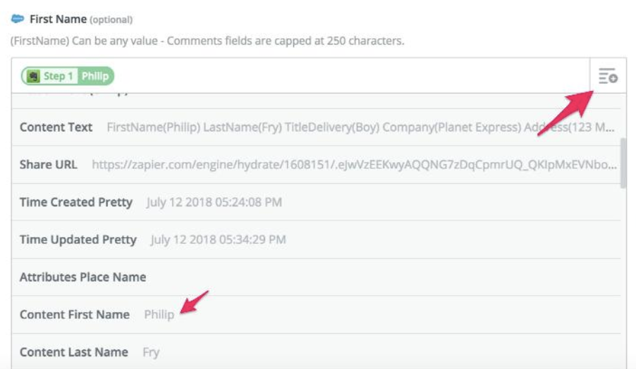
Task: Click the Philip value in Step 1 pill
Action: click(x=95, y=76)
